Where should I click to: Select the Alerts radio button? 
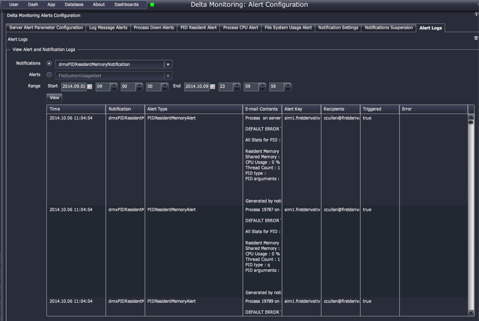click(x=49, y=75)
